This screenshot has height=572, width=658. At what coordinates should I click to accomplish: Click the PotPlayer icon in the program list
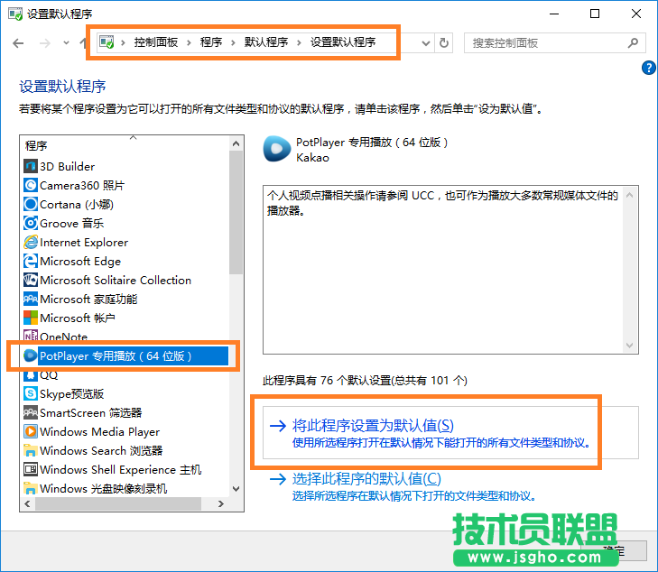30,355
